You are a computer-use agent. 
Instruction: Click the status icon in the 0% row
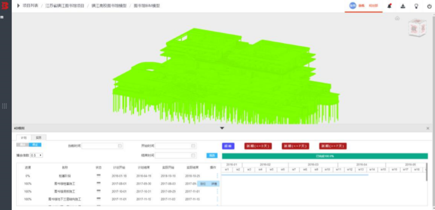coord(98,175)
